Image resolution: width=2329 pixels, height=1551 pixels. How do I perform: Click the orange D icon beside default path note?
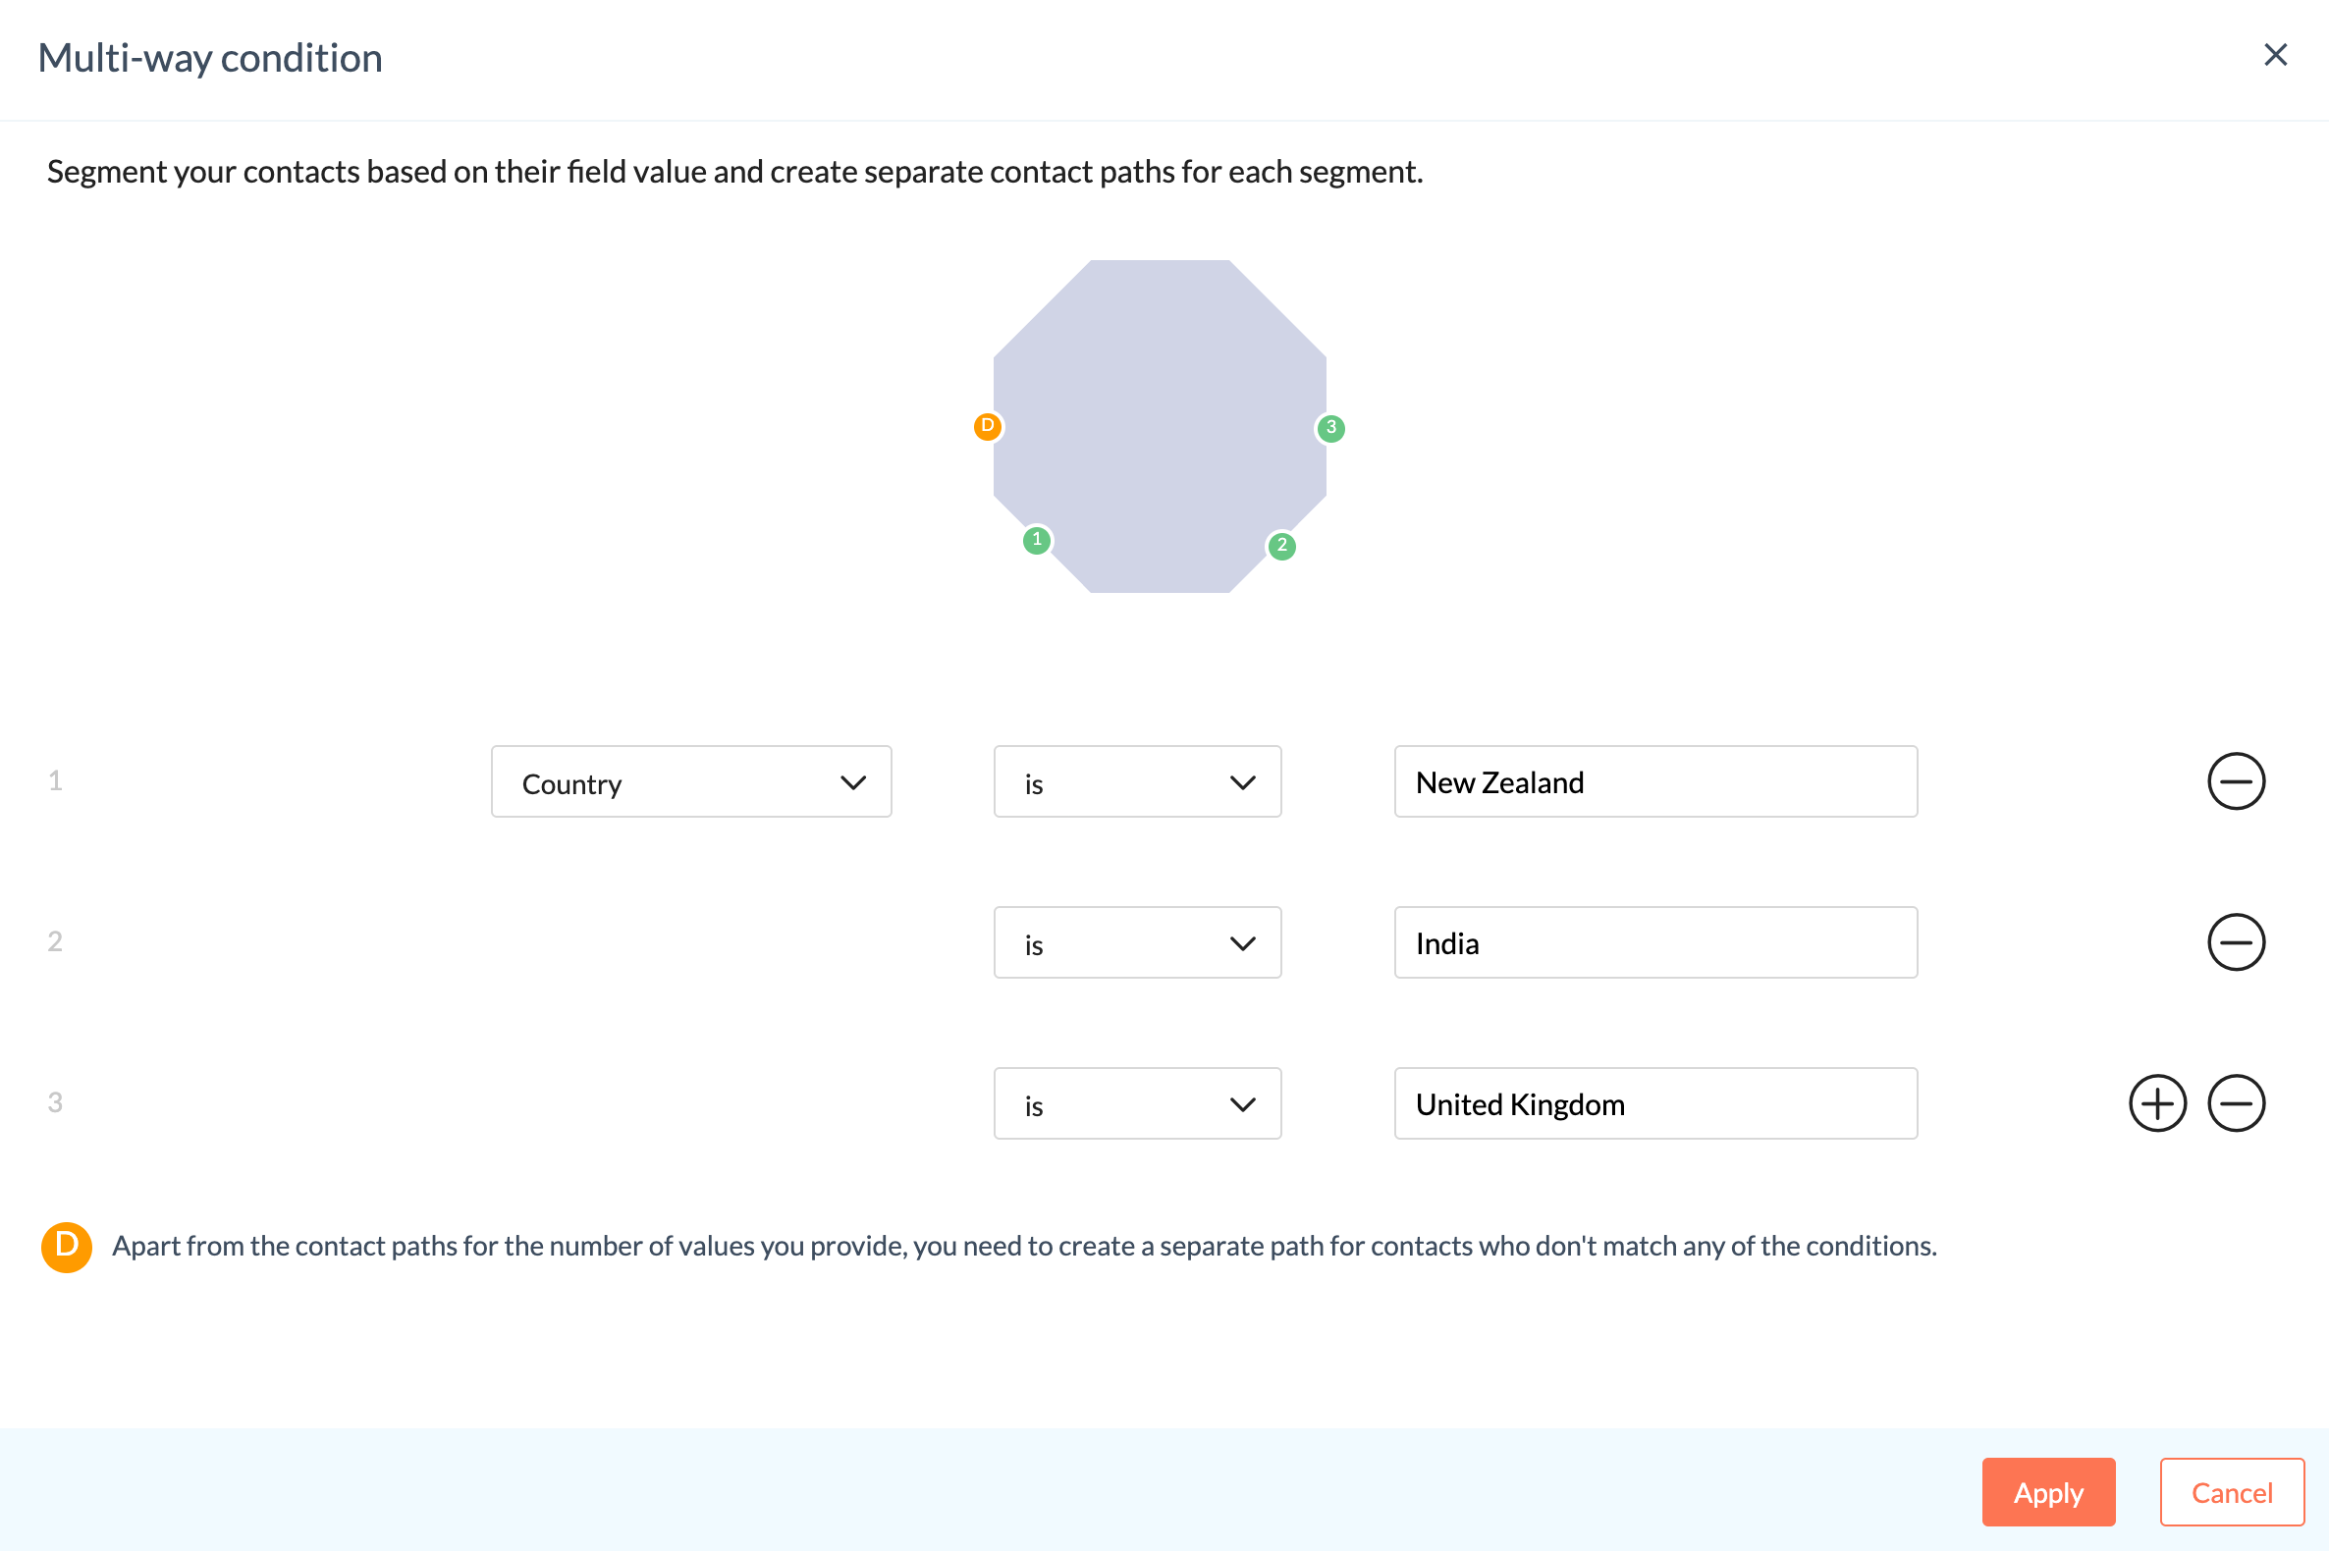[x=67, y=1247]
